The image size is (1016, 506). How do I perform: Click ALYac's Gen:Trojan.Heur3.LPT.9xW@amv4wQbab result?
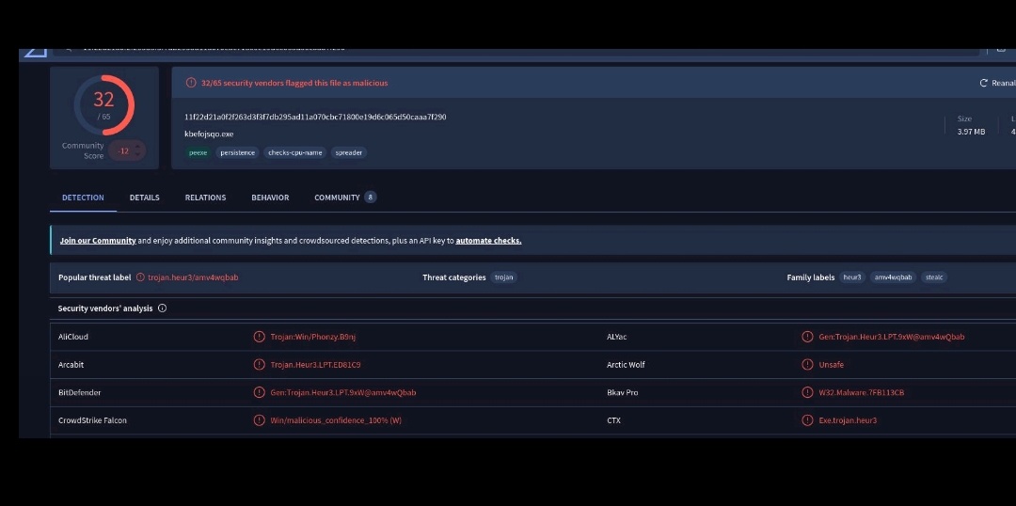click(892, 337)
